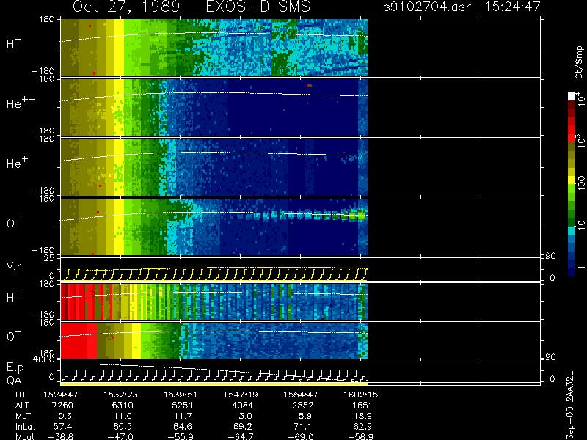Click the MLat value "-64.7"
The height and width of the screenshot is (440, 587).
241,436
